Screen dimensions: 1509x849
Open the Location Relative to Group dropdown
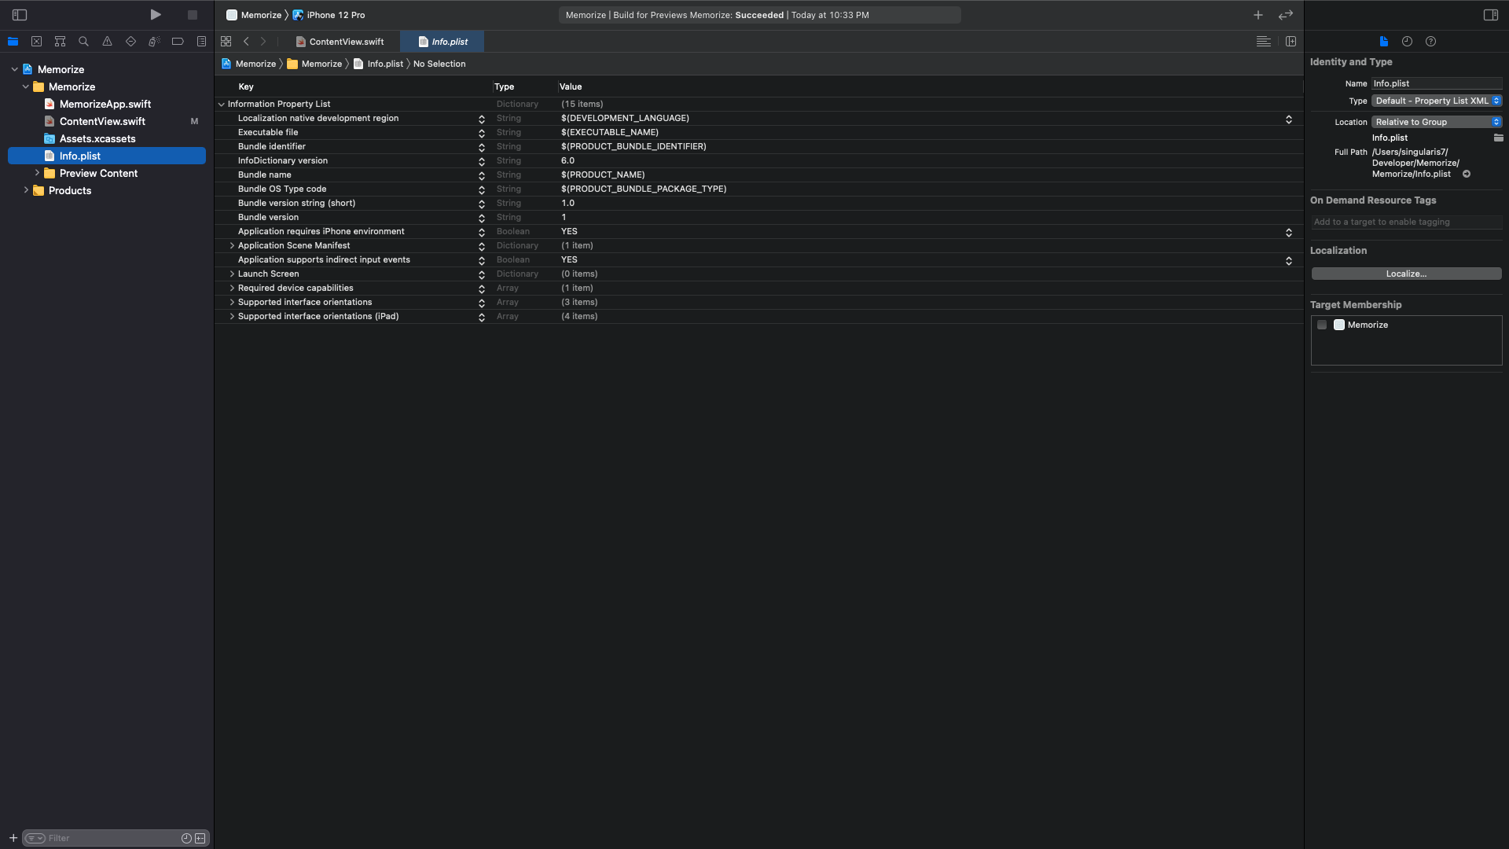coord(1437,122)
